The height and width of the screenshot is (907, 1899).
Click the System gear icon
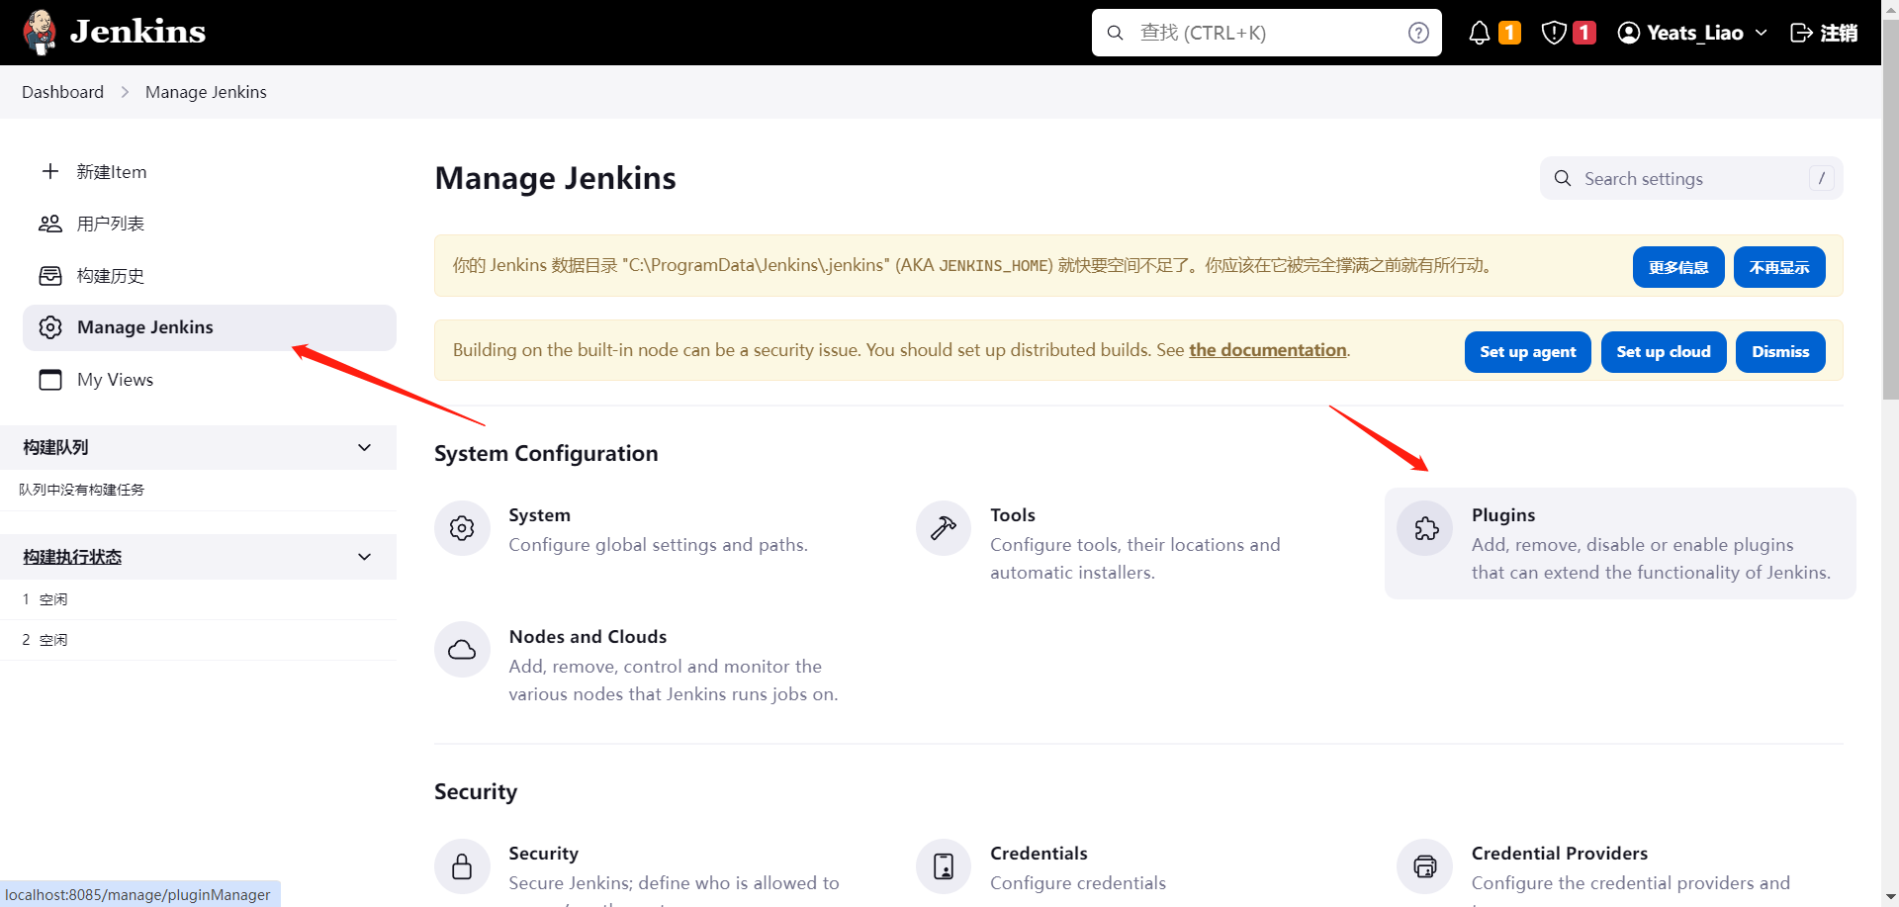(461, 527)
